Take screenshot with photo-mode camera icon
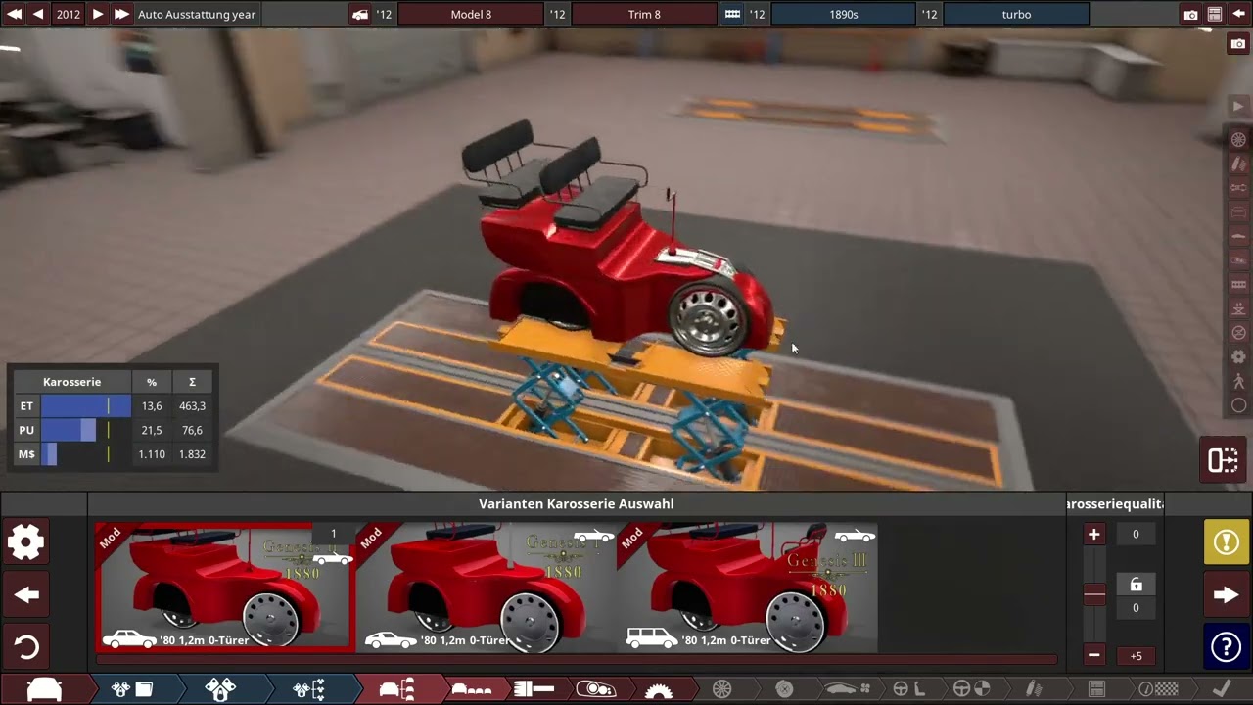This screenshot has height=705, width=1253. click(x=1238, y=44)
